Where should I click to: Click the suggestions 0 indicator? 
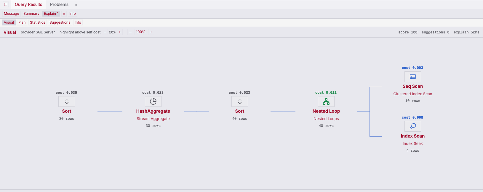(436, 32)
